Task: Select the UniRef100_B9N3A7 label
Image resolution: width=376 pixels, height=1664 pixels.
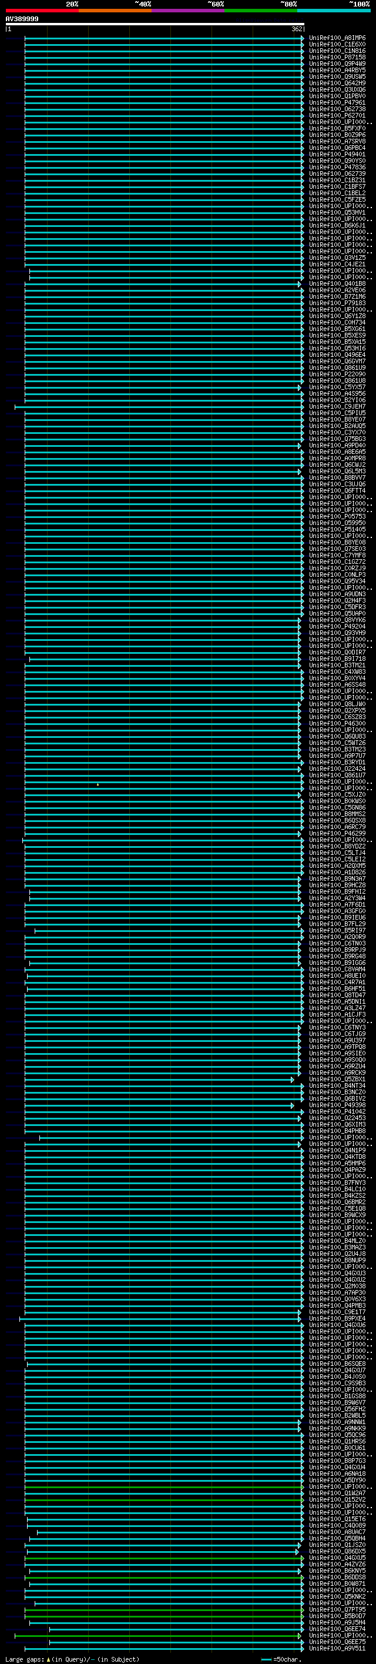Action: [337, 878]
